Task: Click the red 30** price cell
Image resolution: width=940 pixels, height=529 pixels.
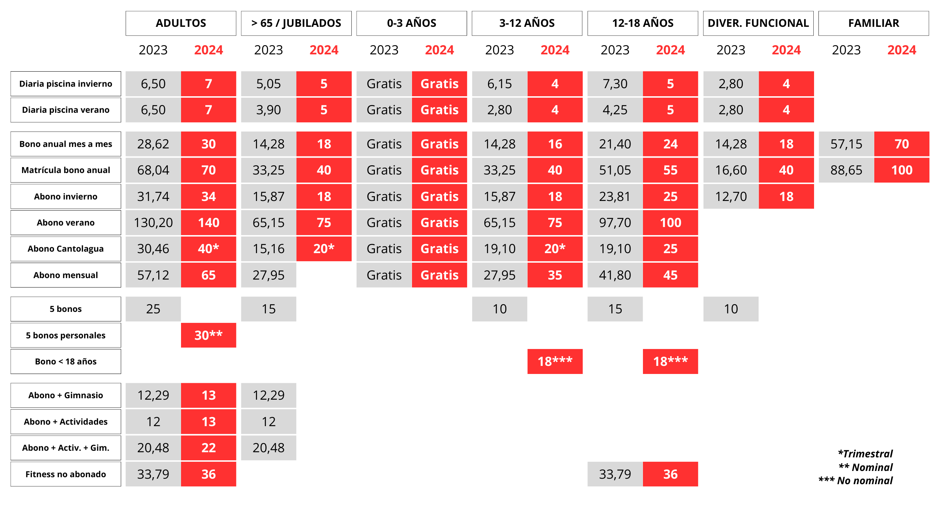Action: click(x=208, y=335)
